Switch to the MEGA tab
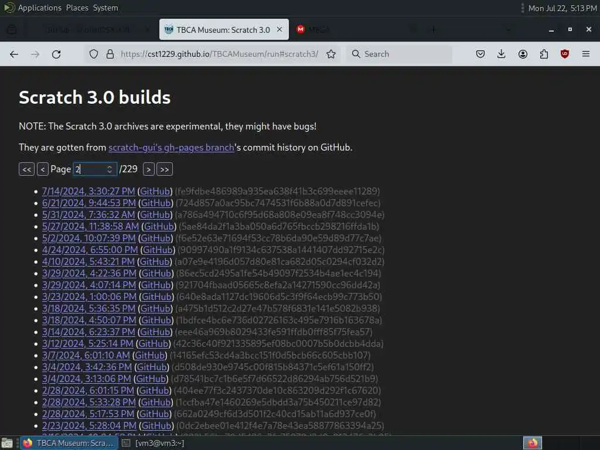Screen dimensions: 600x450 [x=356, y=29]
